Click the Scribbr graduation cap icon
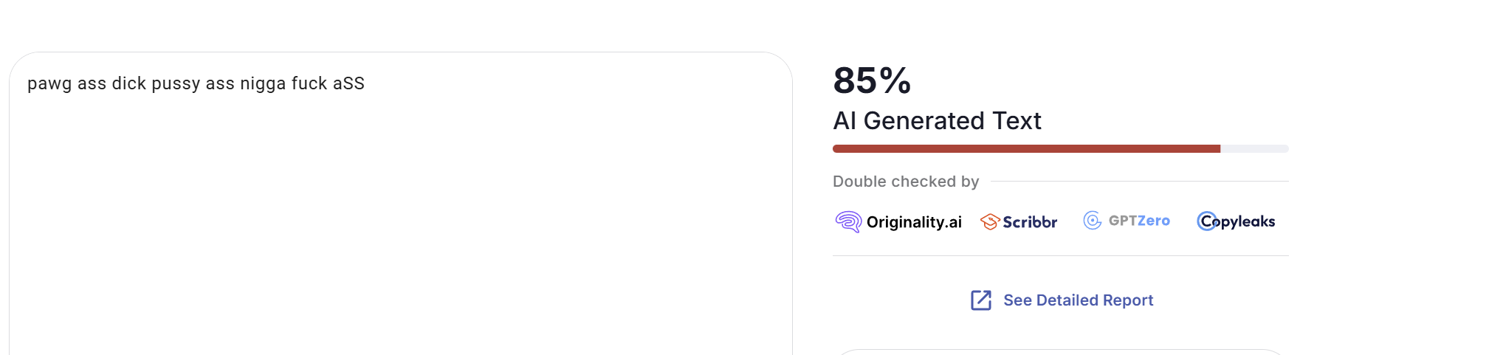 989,221
